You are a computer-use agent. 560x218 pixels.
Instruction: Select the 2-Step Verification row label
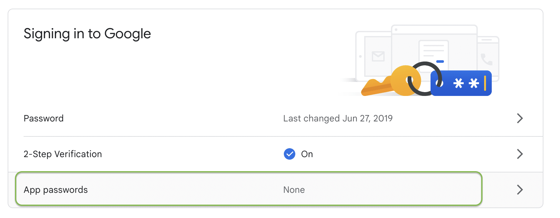(63, 154)
